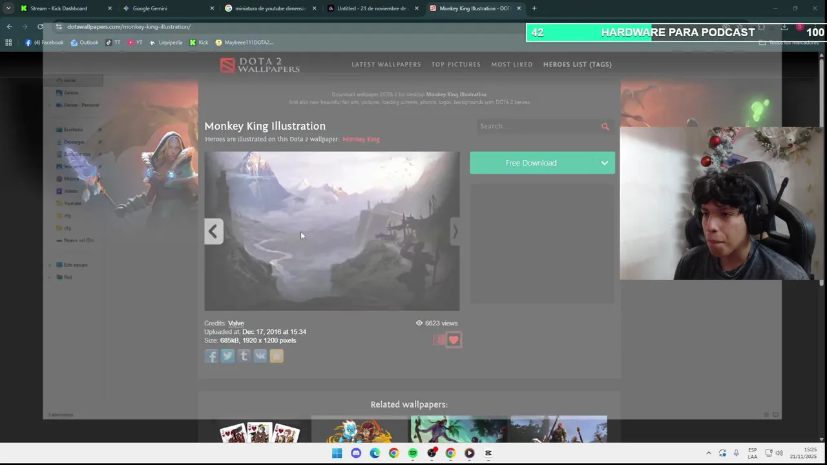
Task: Close the Monkey King Illustration tab
Action: pyautogui.click(x=519, y=8)
